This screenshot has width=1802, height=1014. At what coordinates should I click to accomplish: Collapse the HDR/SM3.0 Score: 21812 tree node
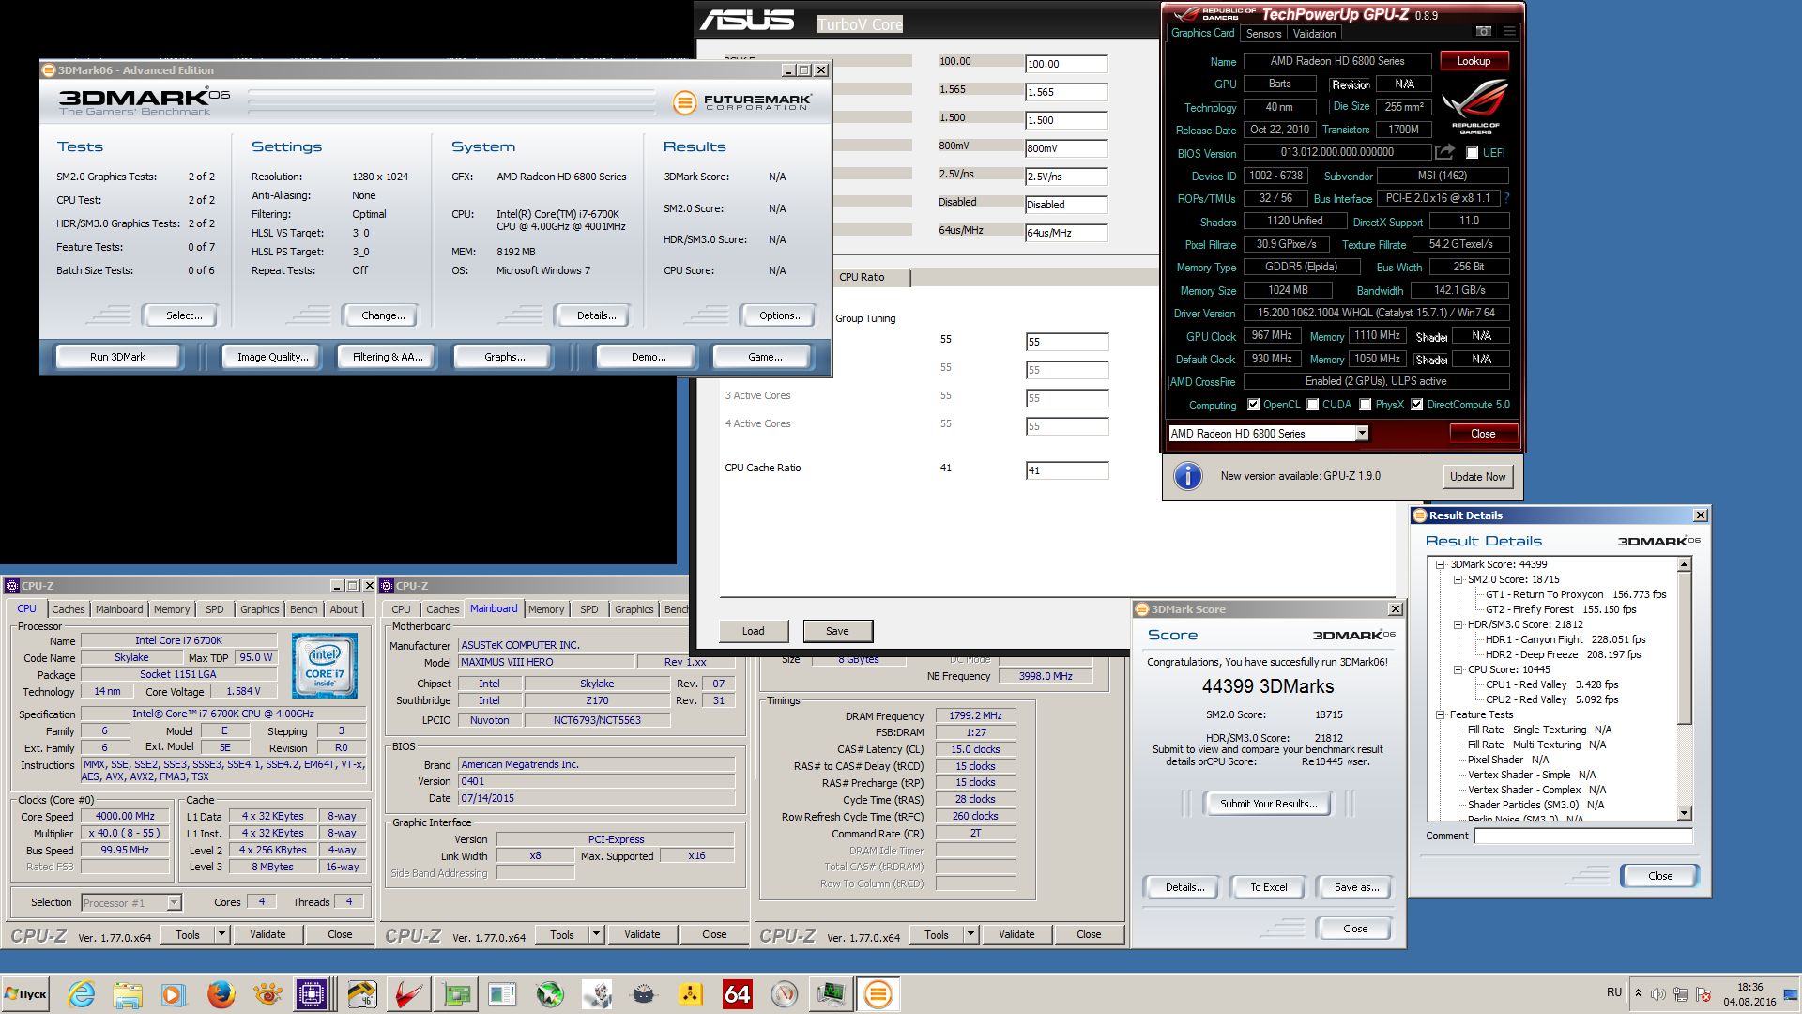point(1458,624)
